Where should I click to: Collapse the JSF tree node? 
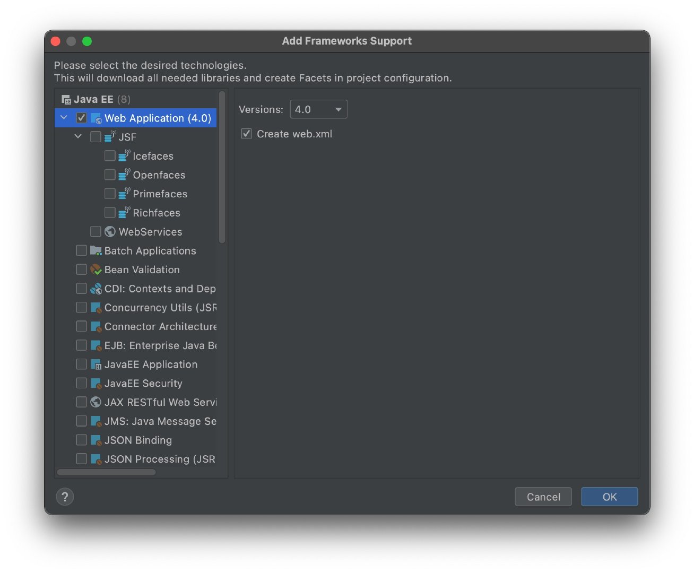78,137
